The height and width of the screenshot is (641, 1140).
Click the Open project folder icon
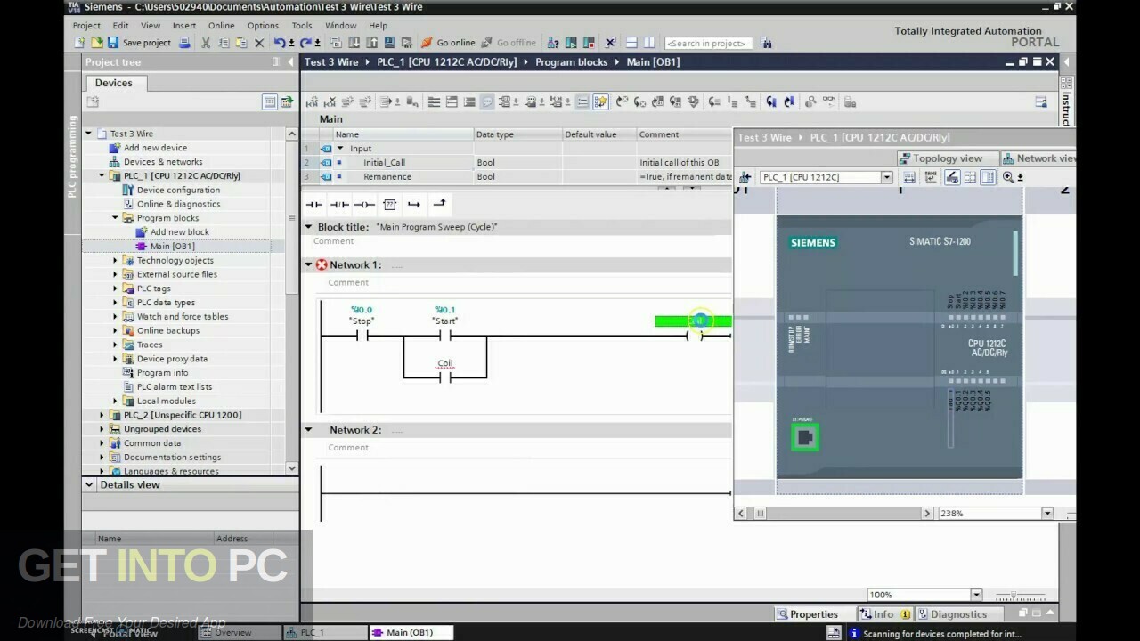click(x=97, y=43)
